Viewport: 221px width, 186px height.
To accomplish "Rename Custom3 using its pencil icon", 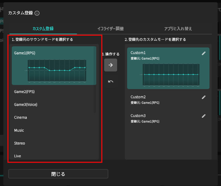I will 204,116.
